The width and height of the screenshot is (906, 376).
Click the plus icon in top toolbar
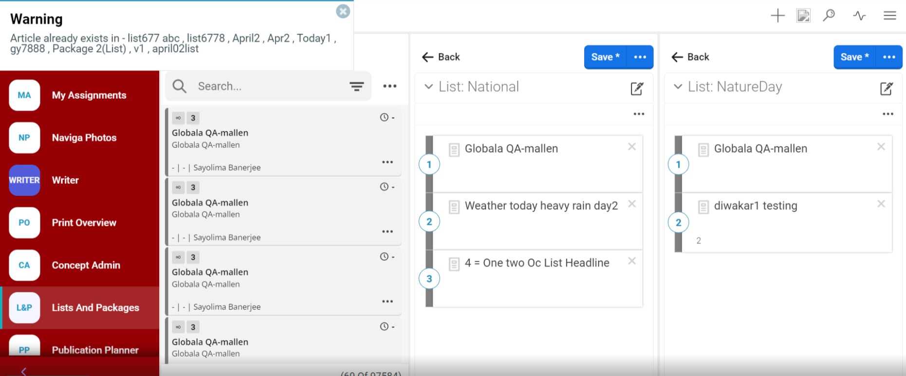(x=777, y=16)
